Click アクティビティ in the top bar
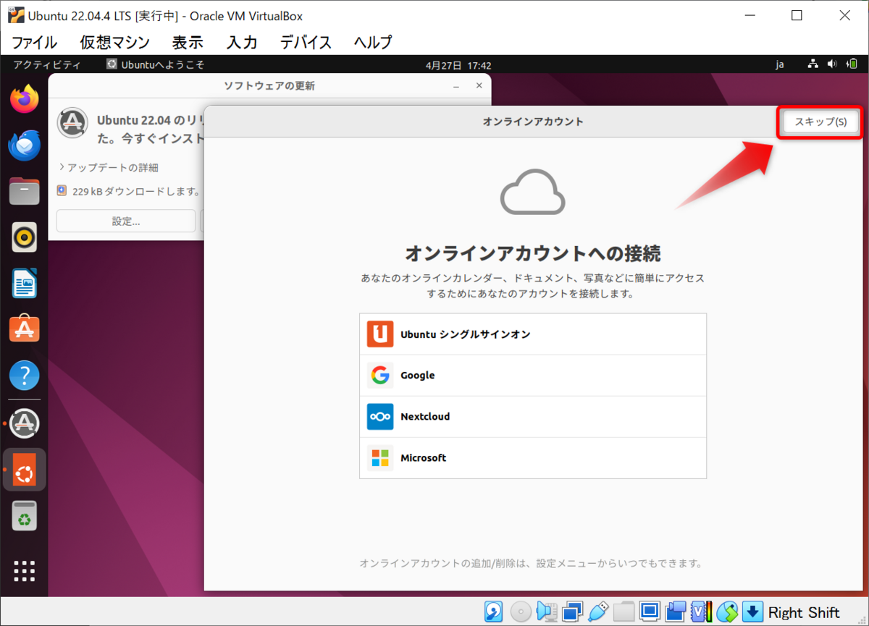 coord(47,64)
